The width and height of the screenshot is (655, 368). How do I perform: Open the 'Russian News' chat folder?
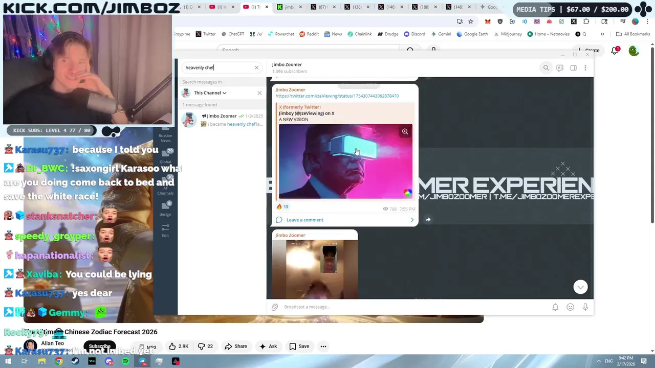[165, 135]
